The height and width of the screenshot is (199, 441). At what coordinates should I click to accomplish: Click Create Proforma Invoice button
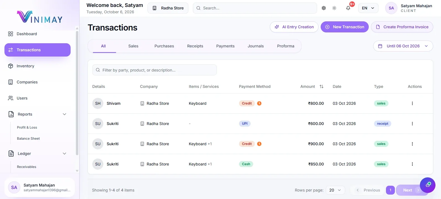[x=402, y=27]
